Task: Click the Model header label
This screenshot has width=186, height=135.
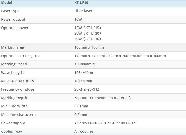Action: pyautogui.click(x=7, y=3)
